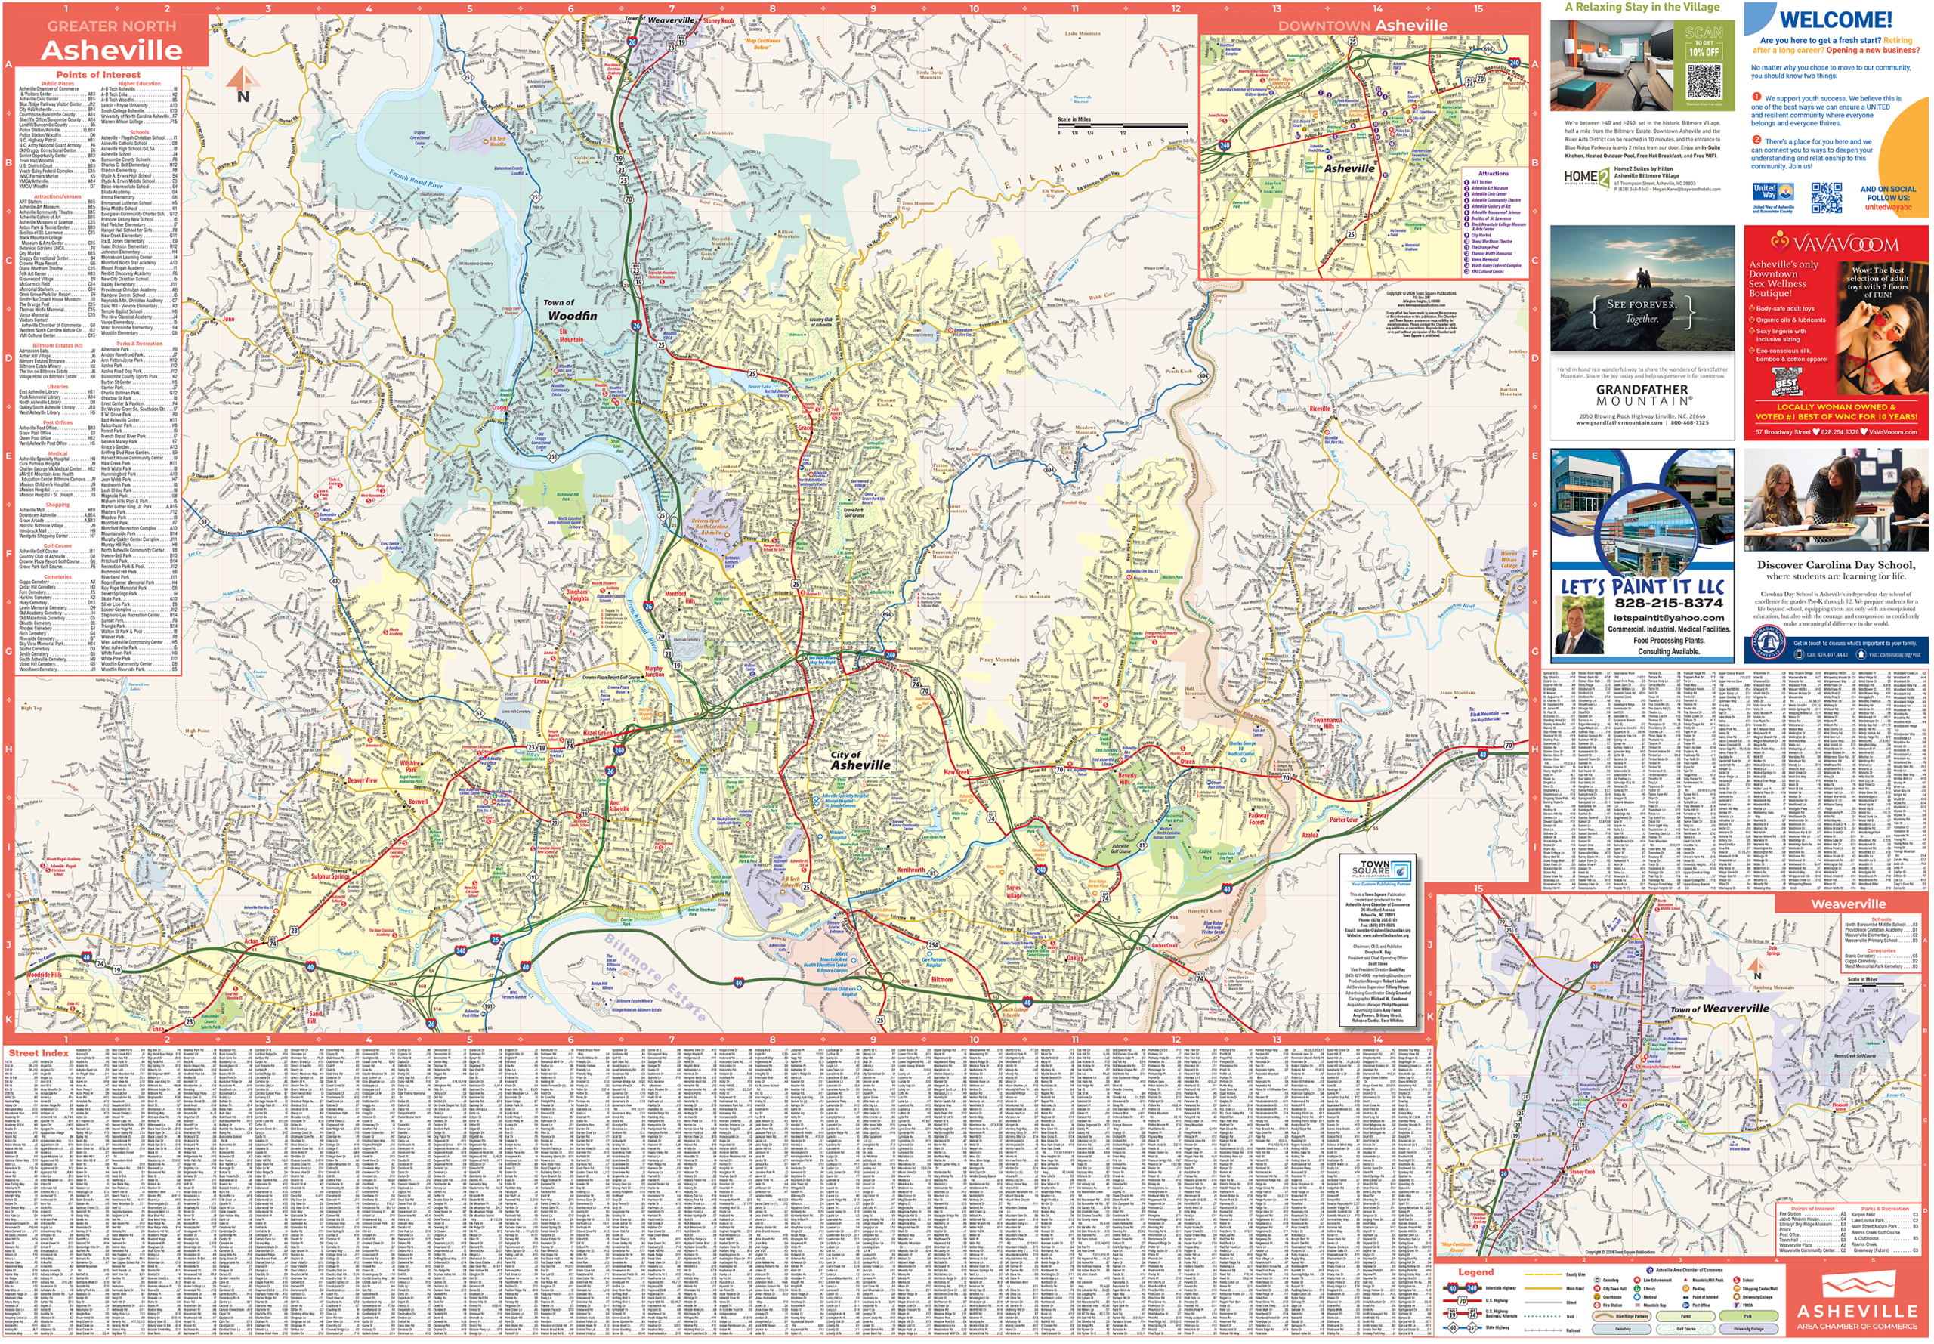This screenshot has height=1344, width=1934.
Task: Click the YMCA icon in the legend
Action: tap(1737, 1306)
